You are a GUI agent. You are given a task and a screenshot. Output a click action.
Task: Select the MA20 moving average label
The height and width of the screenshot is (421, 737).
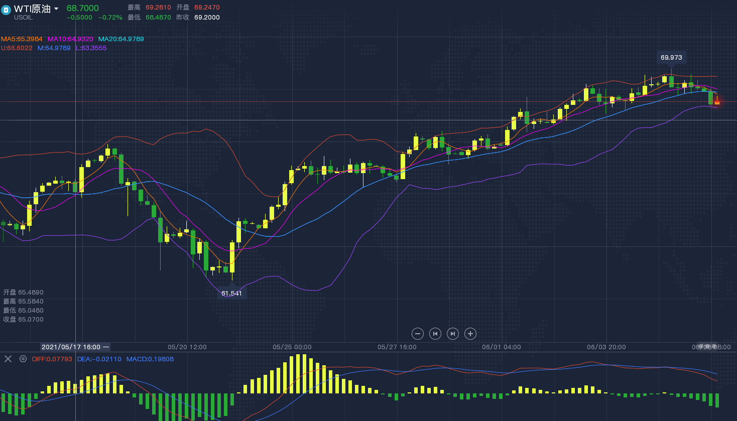click(121, 39)
